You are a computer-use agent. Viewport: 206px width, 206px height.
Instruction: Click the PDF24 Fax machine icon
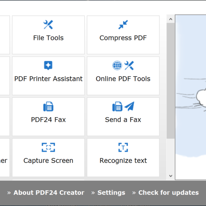[x=48, y=107]
